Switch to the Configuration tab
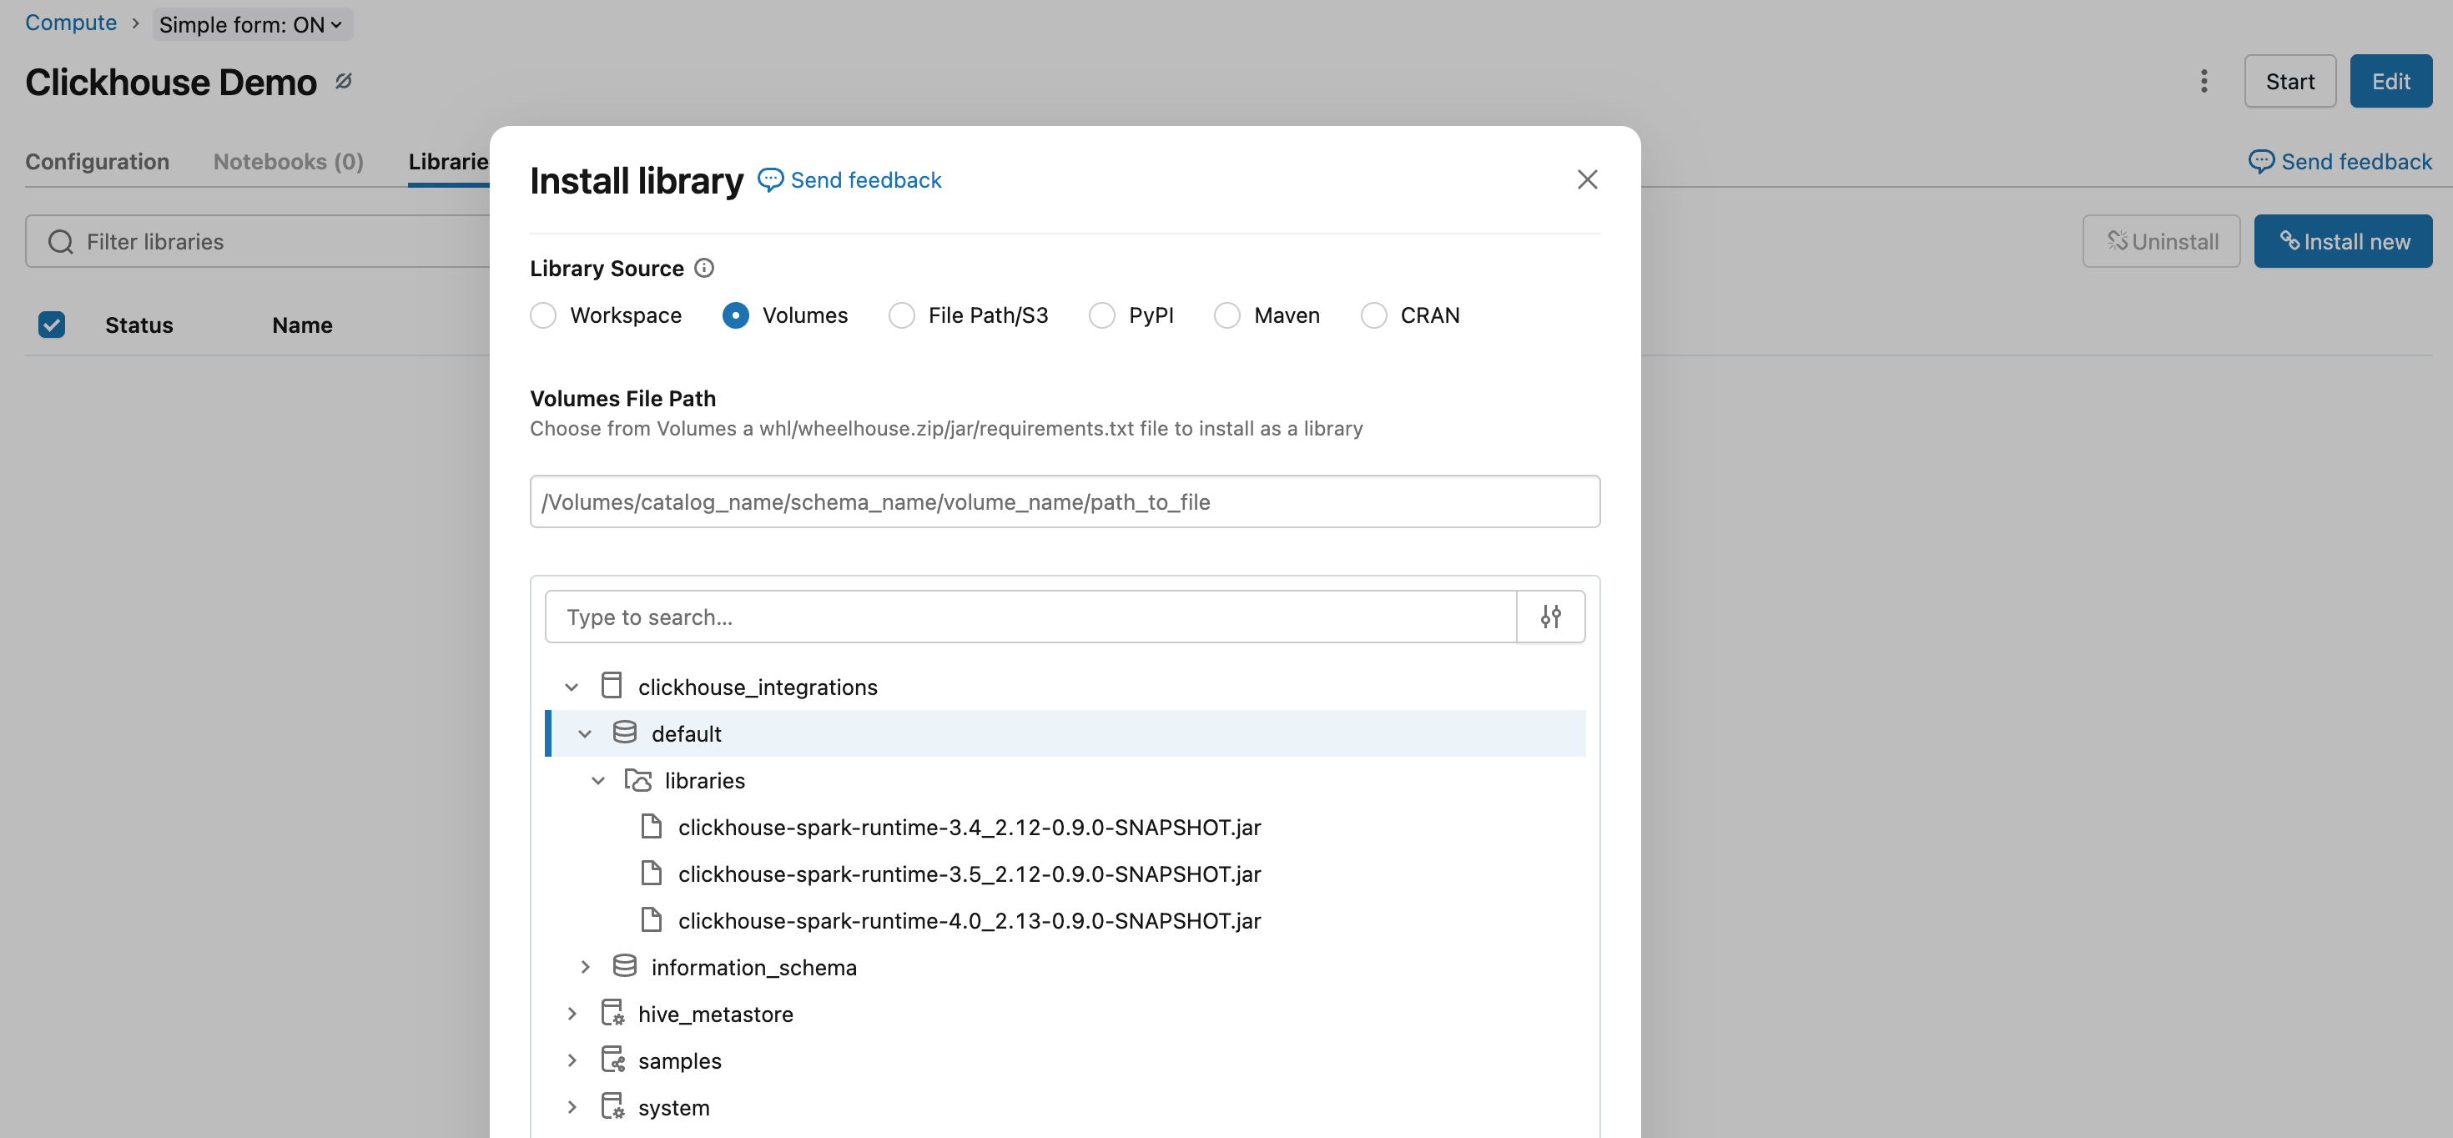This screenshot has height=1138, width=2453. coord(96,161)
